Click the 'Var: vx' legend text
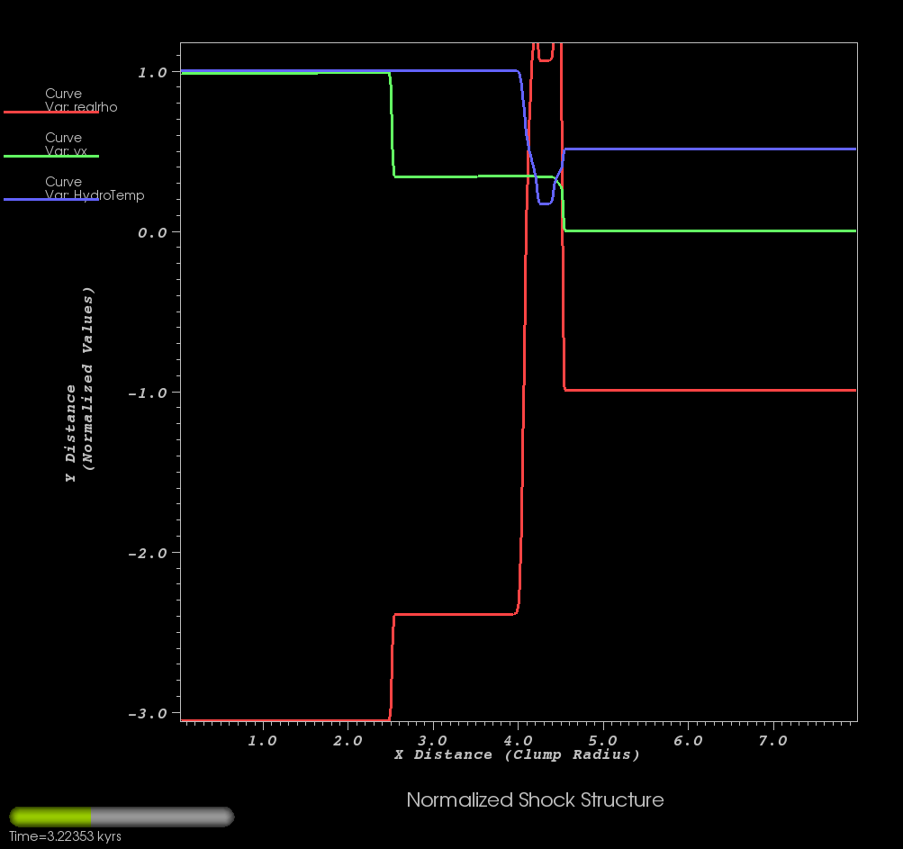Viewport: 903px width, 849px height. (x=67, y=151)
